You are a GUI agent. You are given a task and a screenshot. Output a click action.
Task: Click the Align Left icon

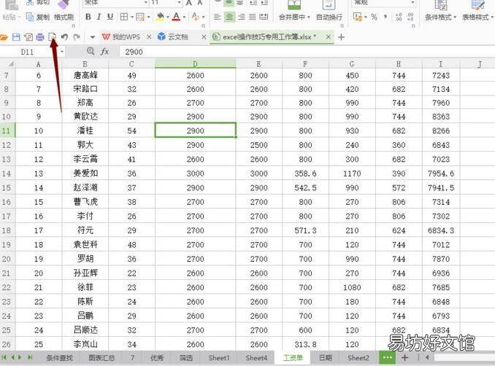click(x=217, y=17)
